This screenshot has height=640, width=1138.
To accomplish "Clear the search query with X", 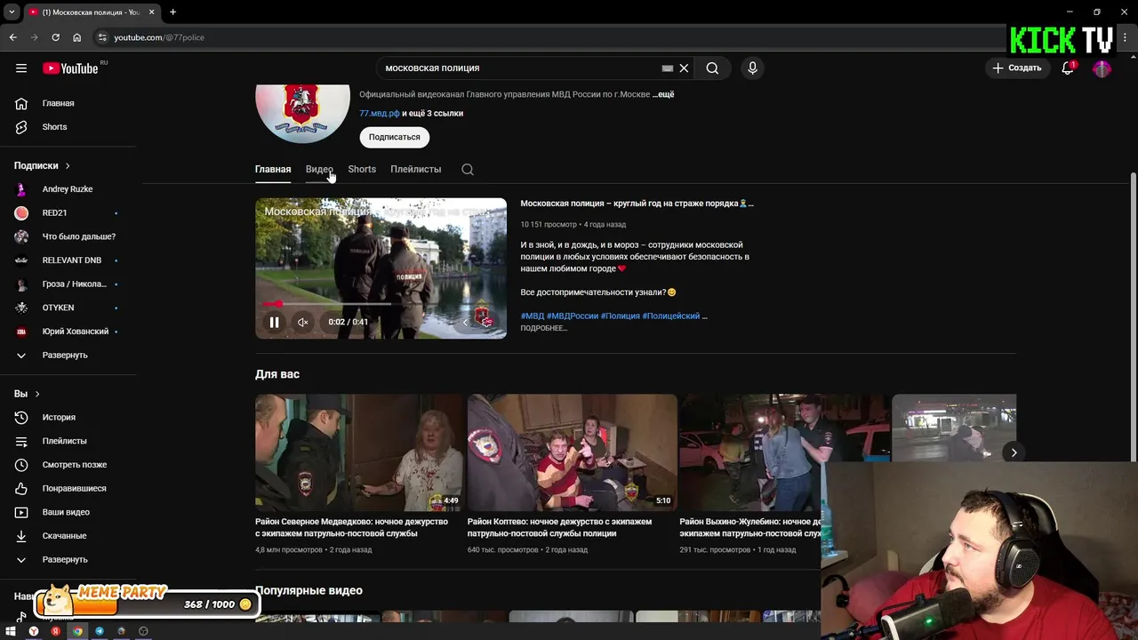I will (x=684, y=68).
